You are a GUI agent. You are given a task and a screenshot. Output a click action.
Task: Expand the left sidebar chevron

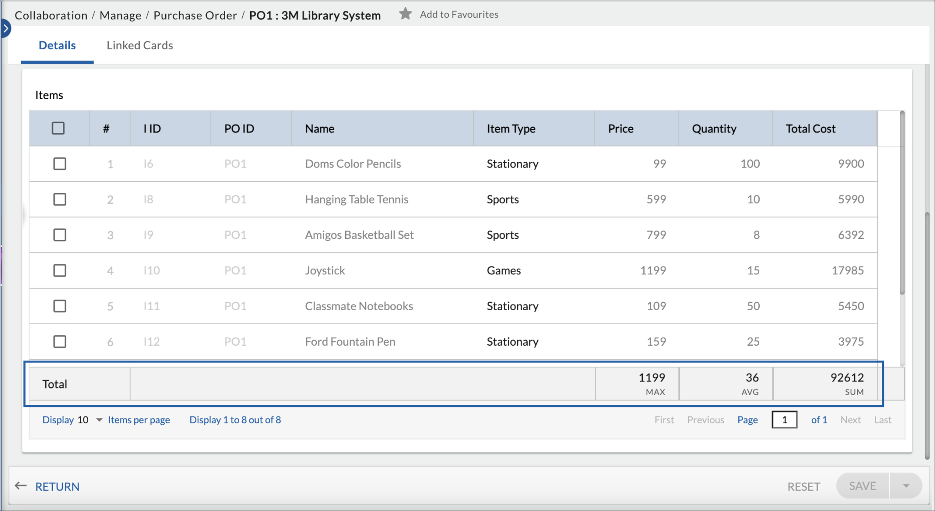5,28
